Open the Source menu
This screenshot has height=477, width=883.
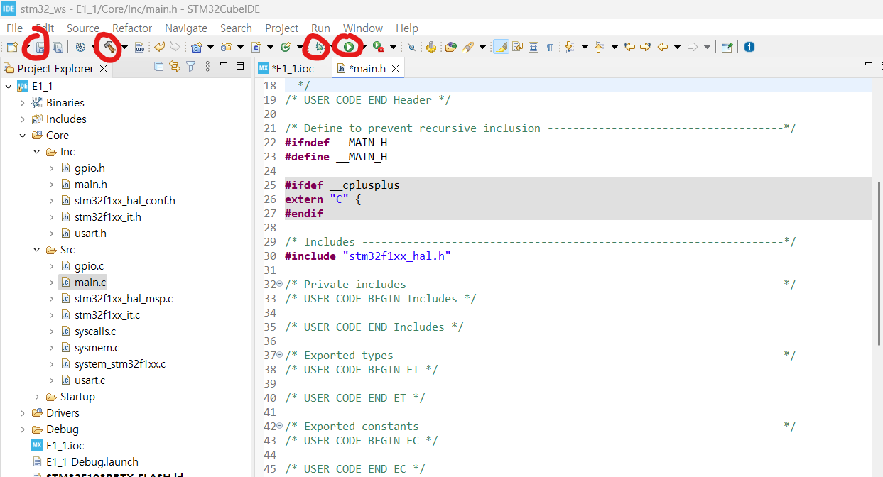[x=83, y=28]
